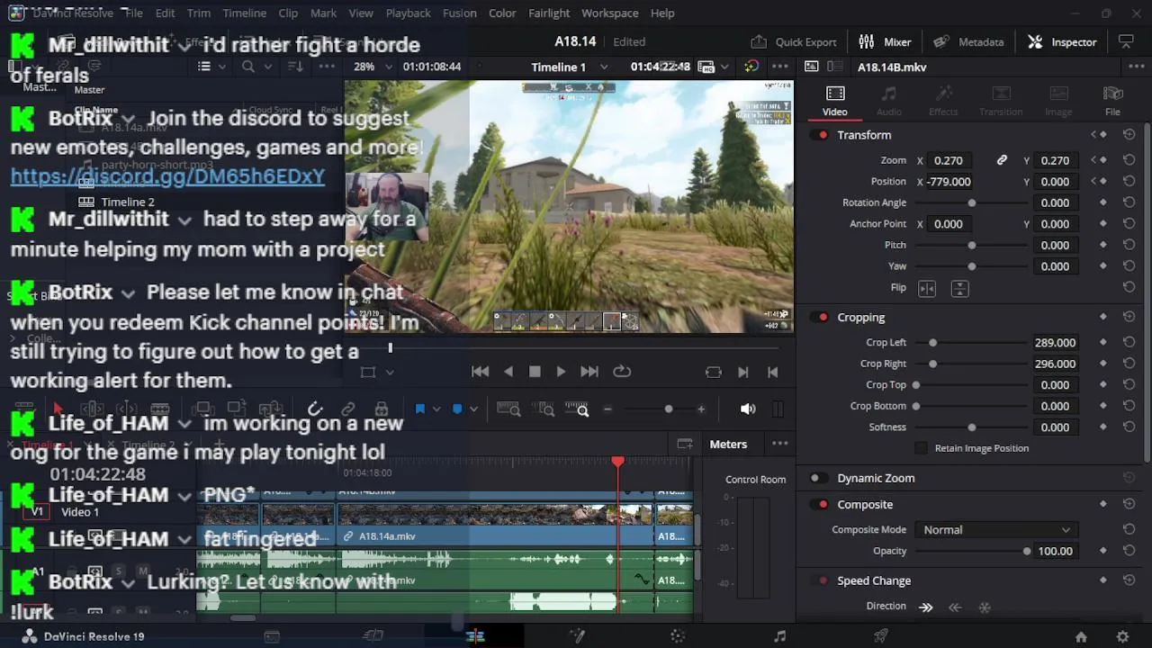The width and height of the screenshot is (1152, 648).
Task: Reset the Transform section
Action: click(1129, 135)
